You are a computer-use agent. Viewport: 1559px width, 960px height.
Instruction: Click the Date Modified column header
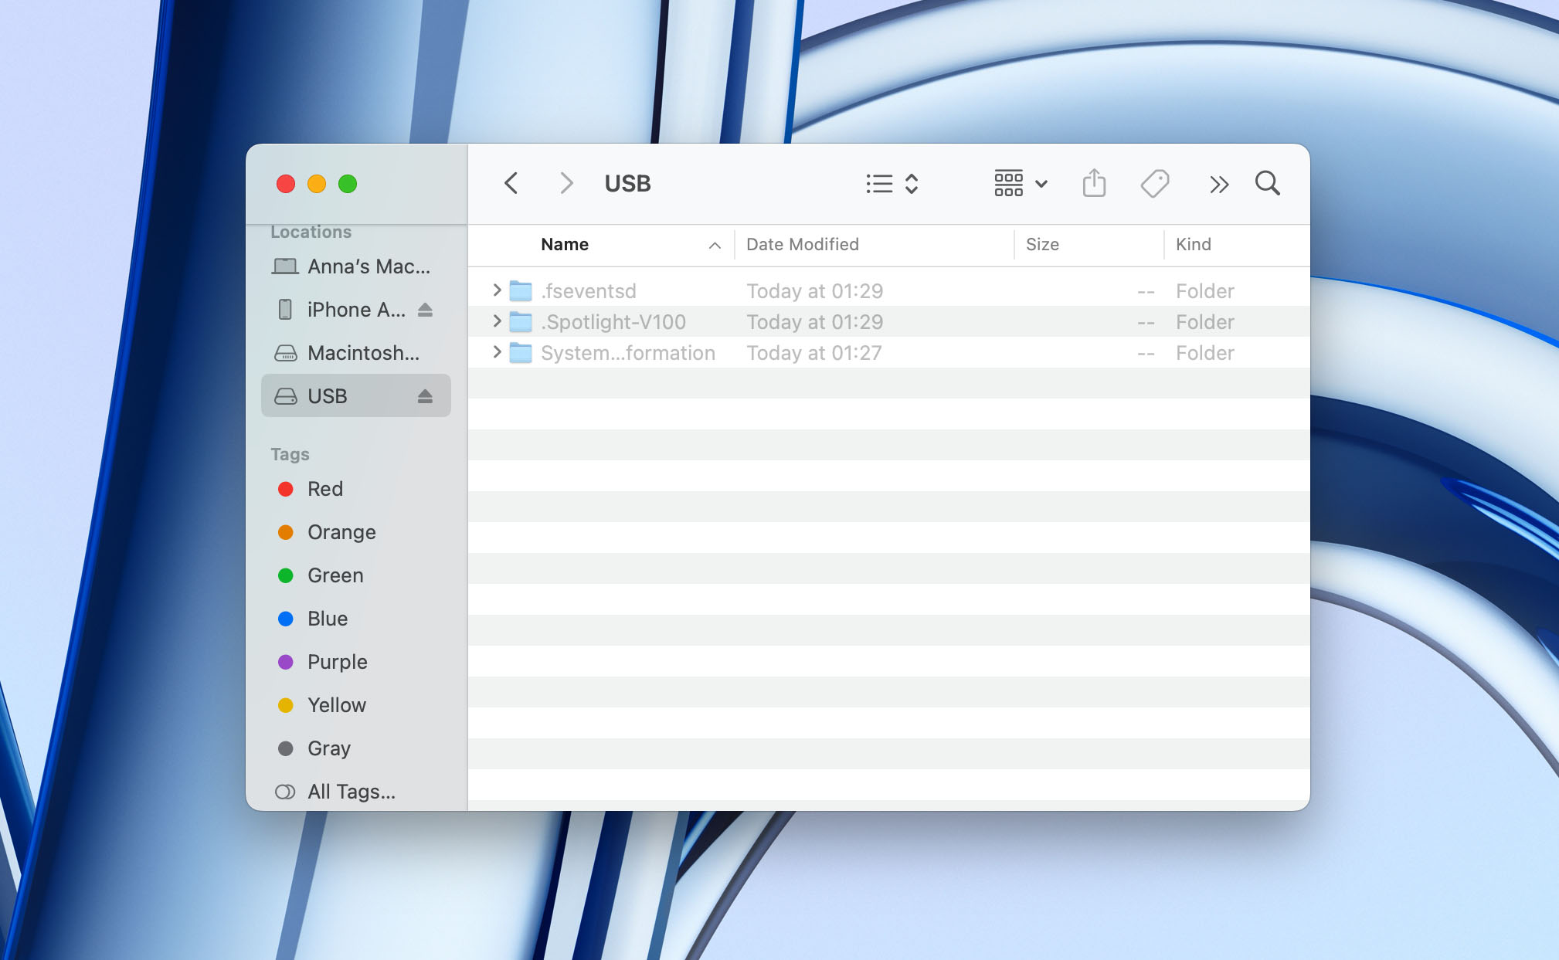click(x=802, y=244)
